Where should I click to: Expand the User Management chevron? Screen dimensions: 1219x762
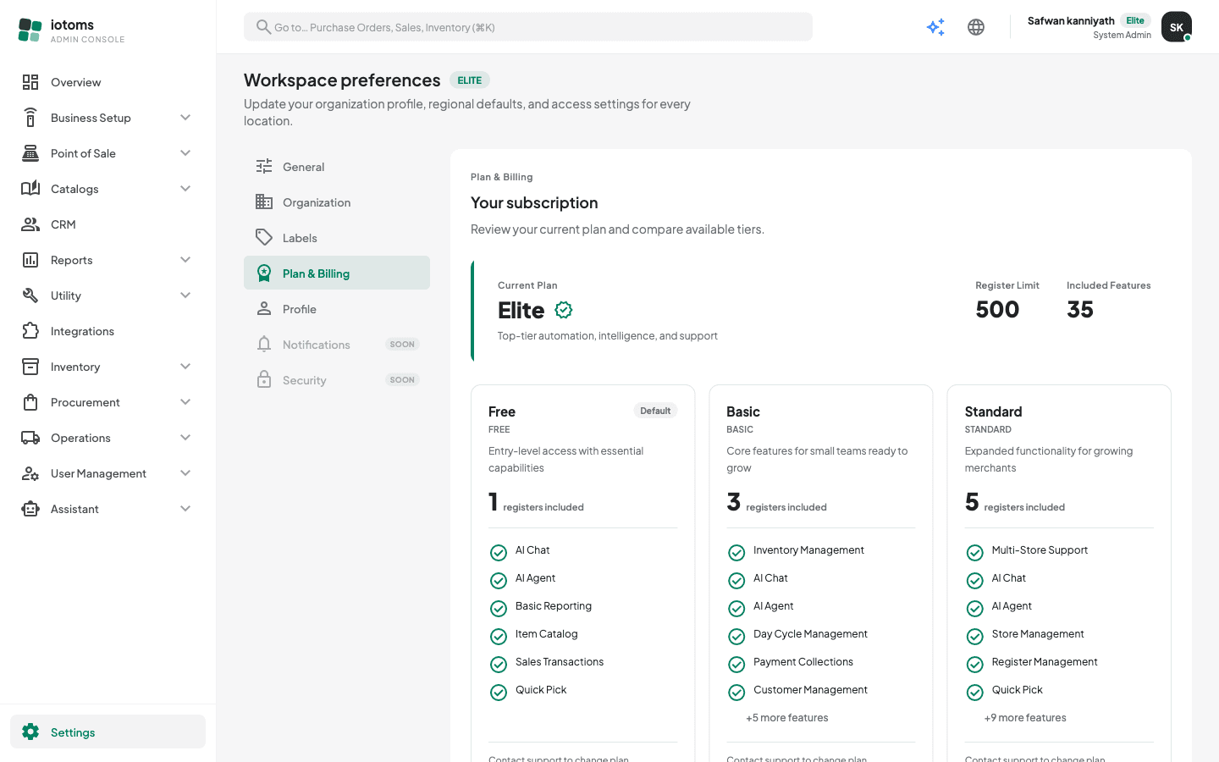coord(185,473)
